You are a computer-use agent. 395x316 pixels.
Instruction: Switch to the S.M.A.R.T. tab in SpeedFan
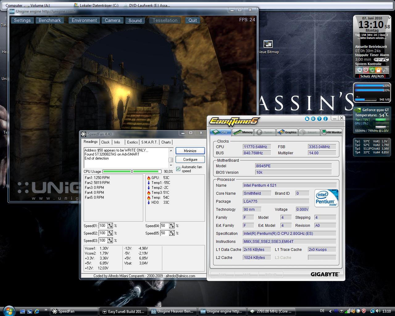coord(149,142)
